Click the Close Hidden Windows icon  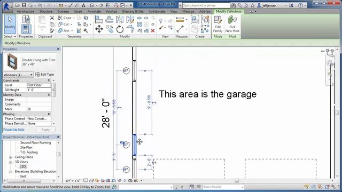(x=116, y=5)
